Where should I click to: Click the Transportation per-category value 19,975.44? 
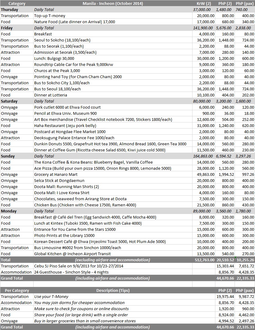coord(225,296)
